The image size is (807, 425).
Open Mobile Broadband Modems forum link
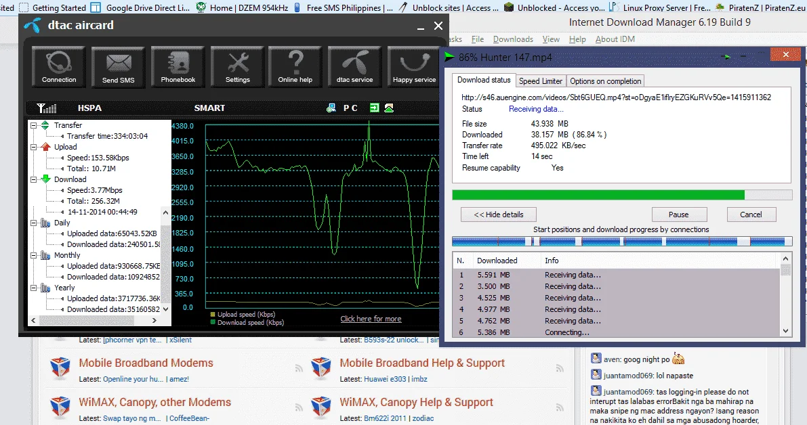(x=146, y=363)
